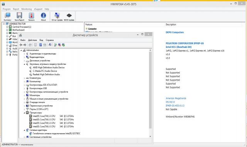Viewport: 247px width, 147px height.
Task: Select Порты (COM и LPT) category
Action: (39, 109)
